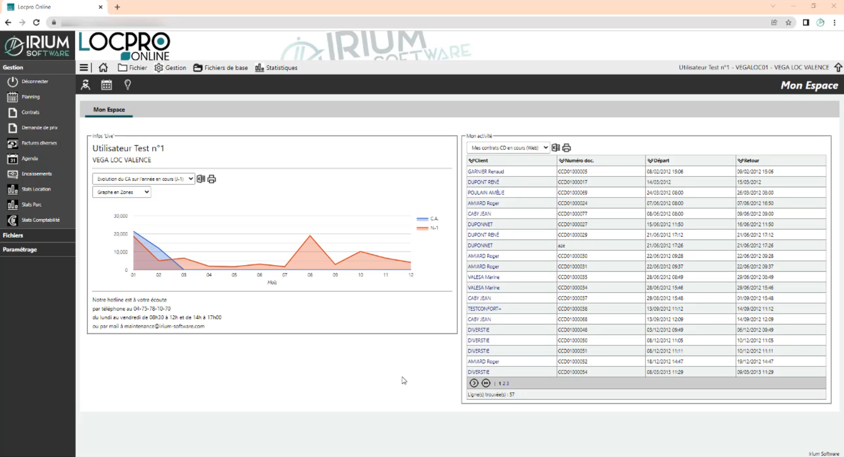Print the Mon activité table
The image size is (844, 457).
[566, 148]
